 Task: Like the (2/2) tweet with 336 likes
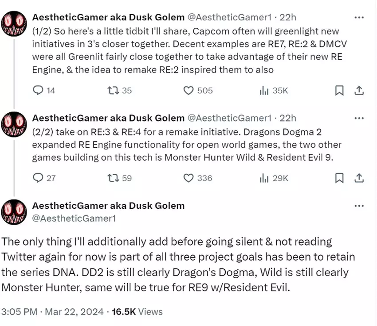tap(189, 178)
